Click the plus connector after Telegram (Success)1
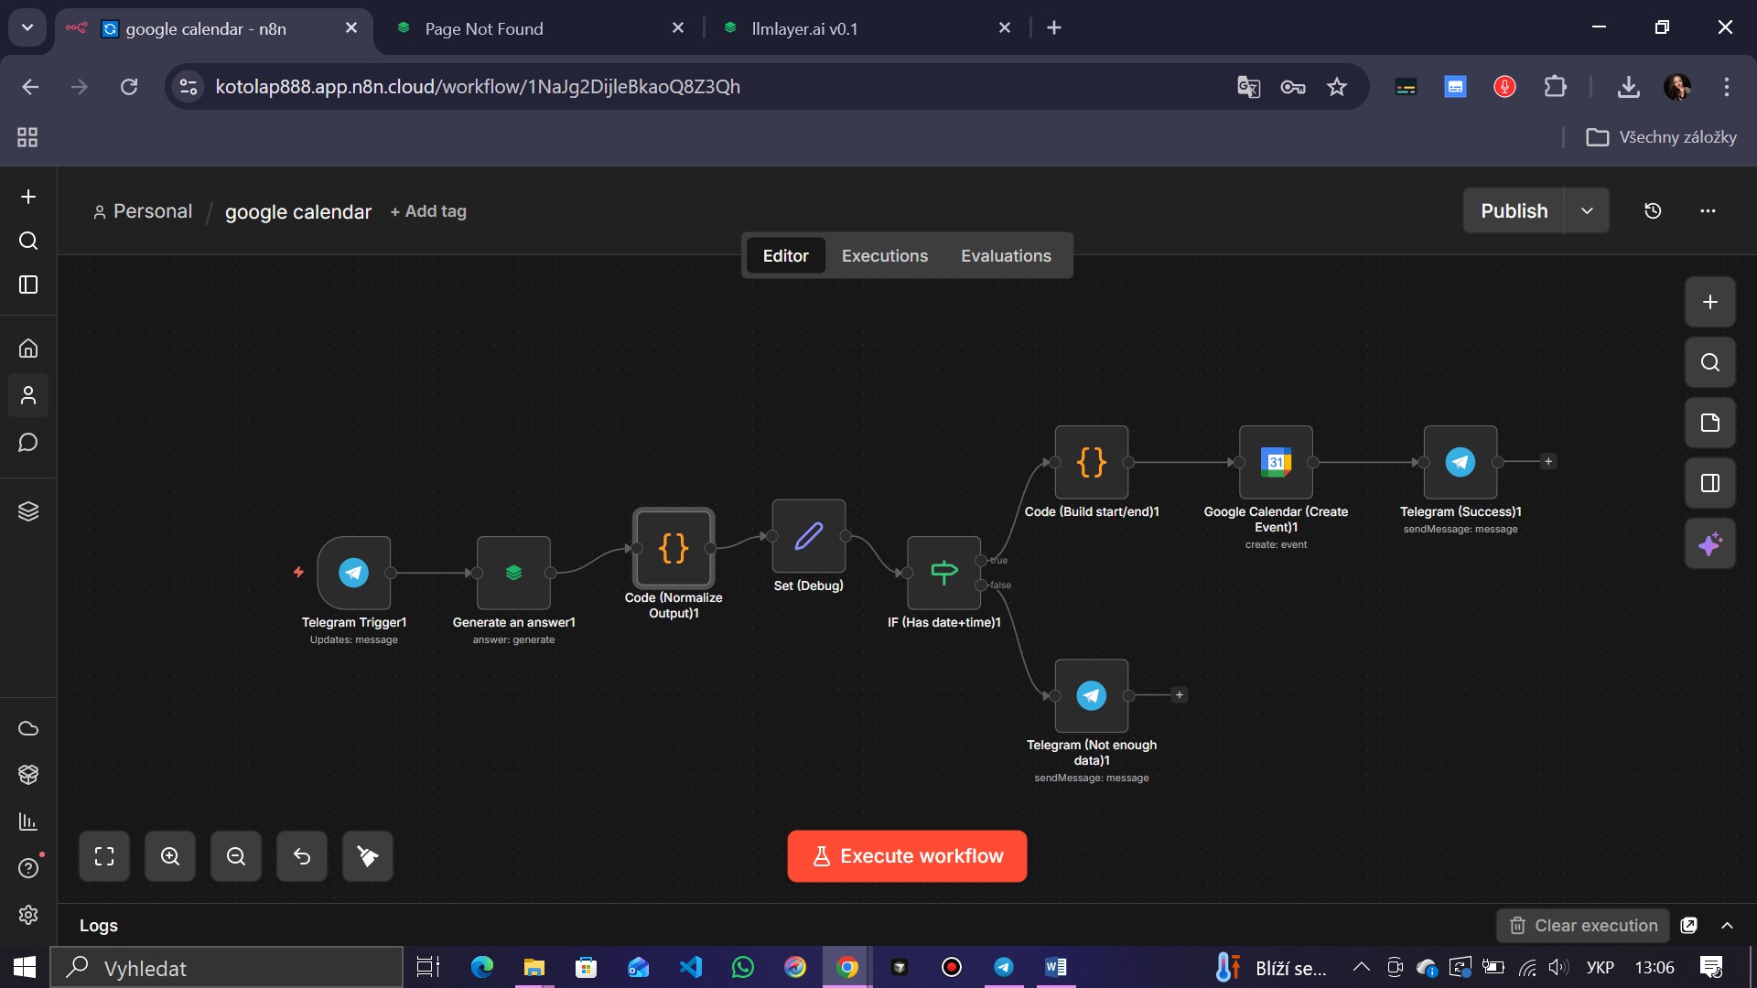The width and height of the screenshot is (1757, 988). 1548,462
